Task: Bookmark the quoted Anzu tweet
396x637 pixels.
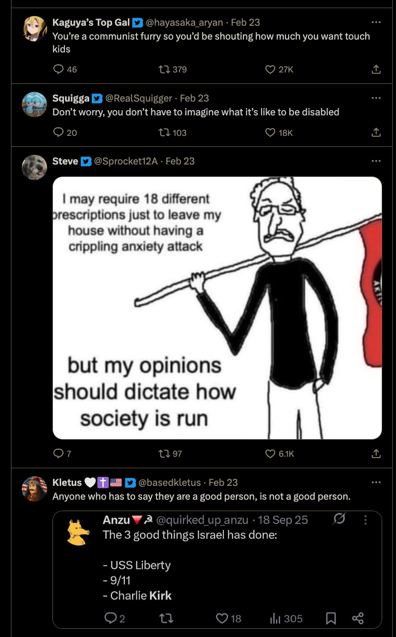Action: (x=331, y=618)
